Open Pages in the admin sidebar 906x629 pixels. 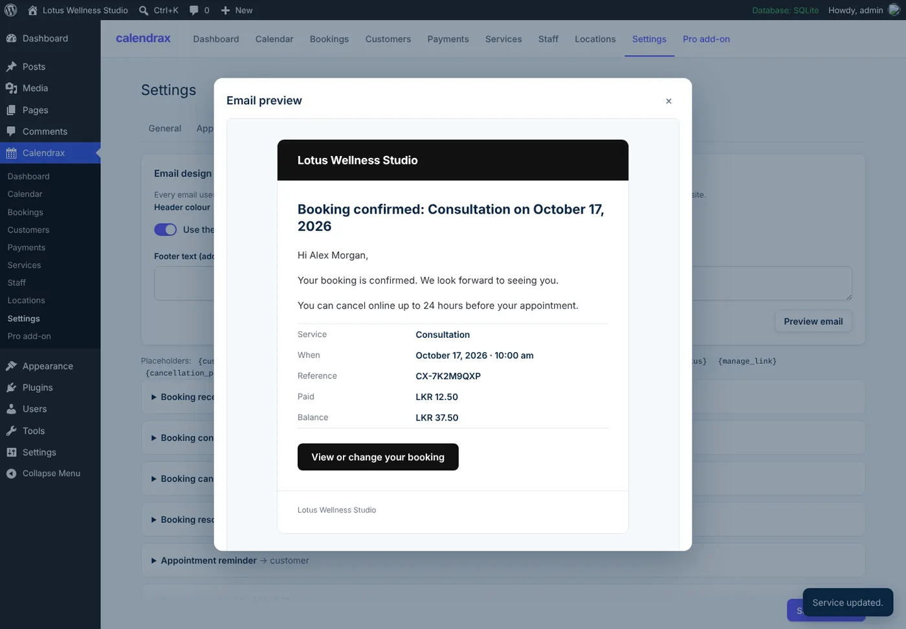[x=50, y=110]
